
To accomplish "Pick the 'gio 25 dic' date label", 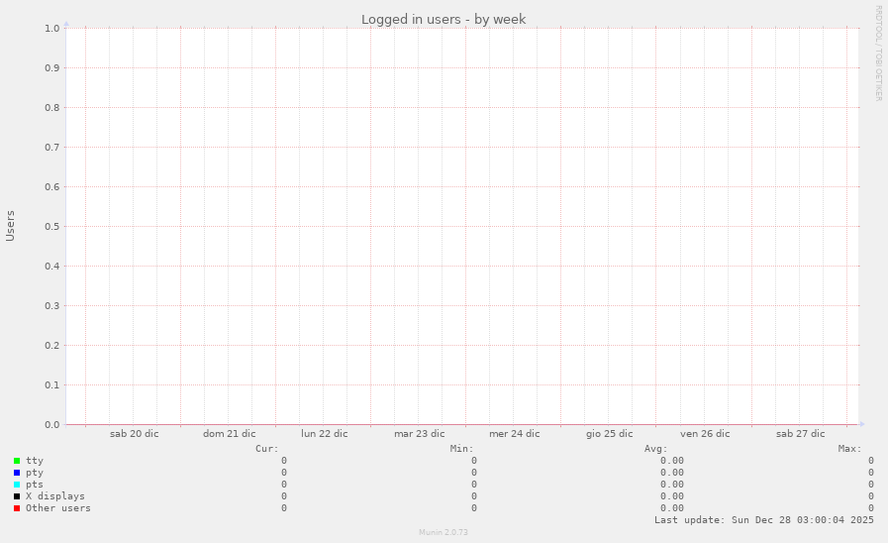I will point(609,434).
